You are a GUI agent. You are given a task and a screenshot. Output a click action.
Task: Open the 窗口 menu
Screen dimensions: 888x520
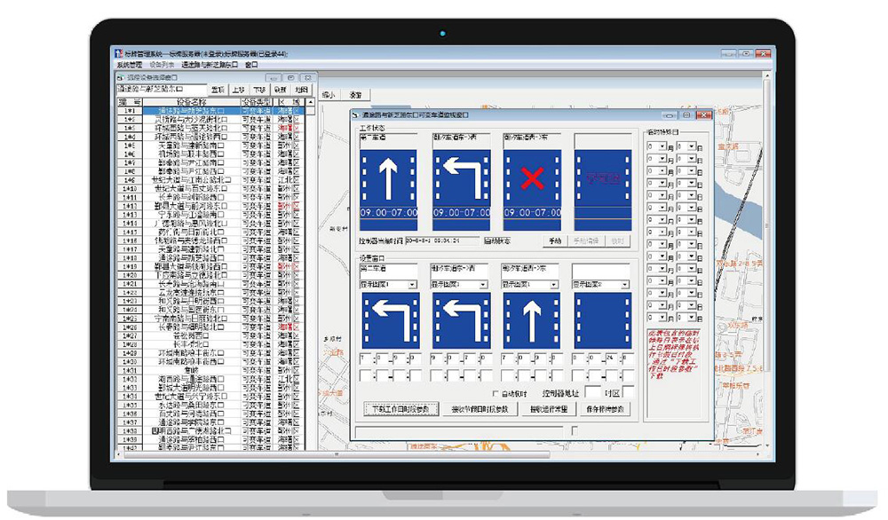pos(251,65)
